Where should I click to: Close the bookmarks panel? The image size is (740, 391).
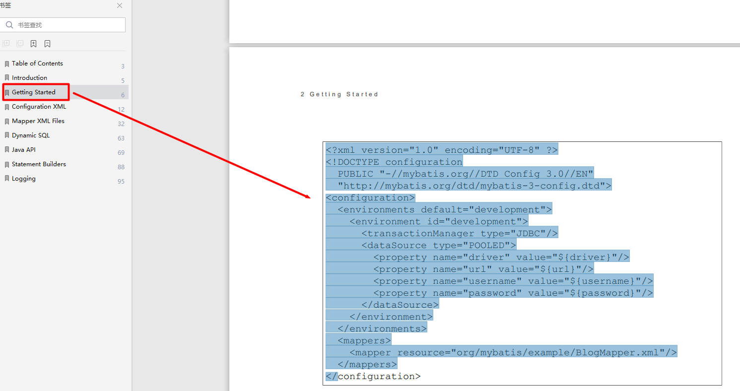pyautogui.click(x=120, y=5)
